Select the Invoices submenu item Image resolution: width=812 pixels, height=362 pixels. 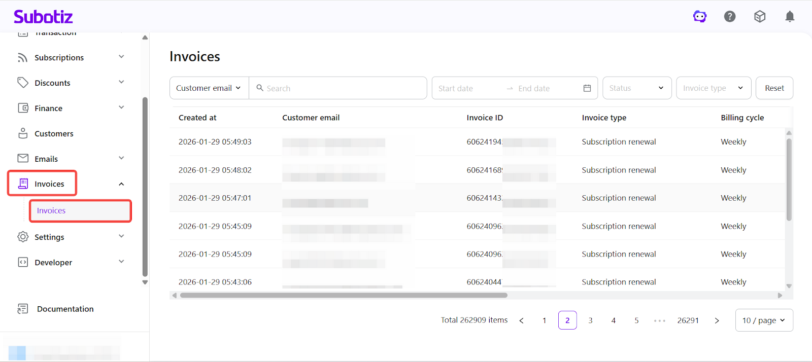(51, 211)
